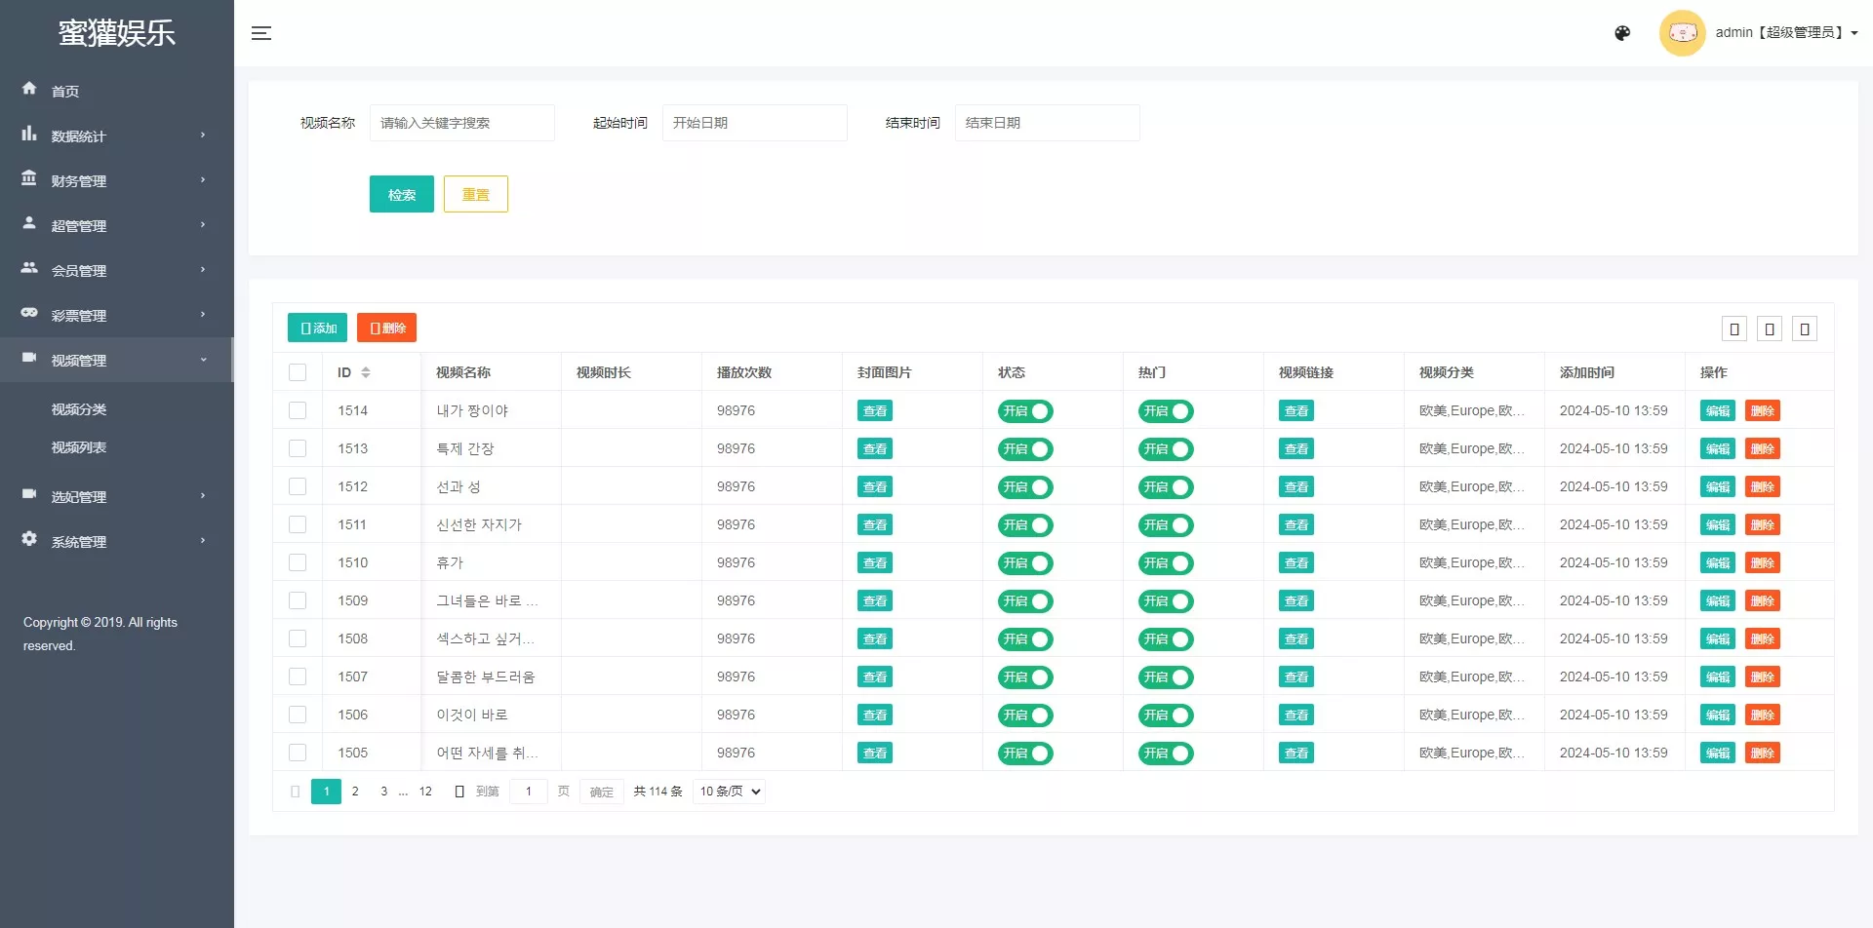
Task: Click the video name search field
Action: tap(461, 123)
